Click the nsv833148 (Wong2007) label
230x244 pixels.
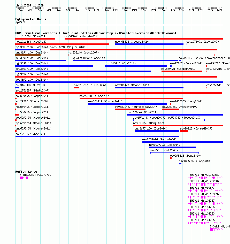pos(83,52)
